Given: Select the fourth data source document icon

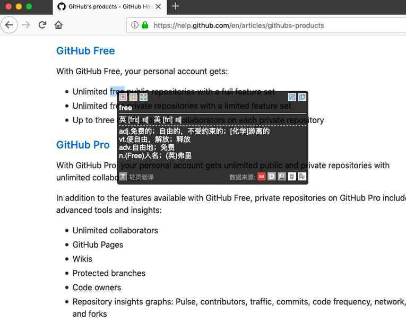Looking at the screenshot, I should tap(292, 177).
